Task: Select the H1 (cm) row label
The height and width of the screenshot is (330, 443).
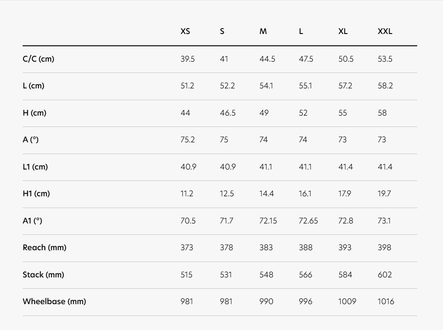Action: [36, 194]
